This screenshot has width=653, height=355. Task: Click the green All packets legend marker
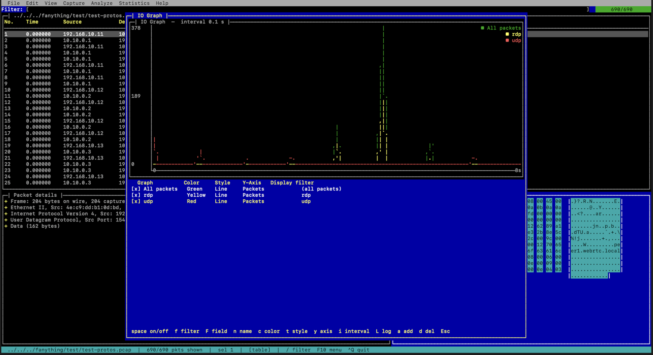coord(482,28)
